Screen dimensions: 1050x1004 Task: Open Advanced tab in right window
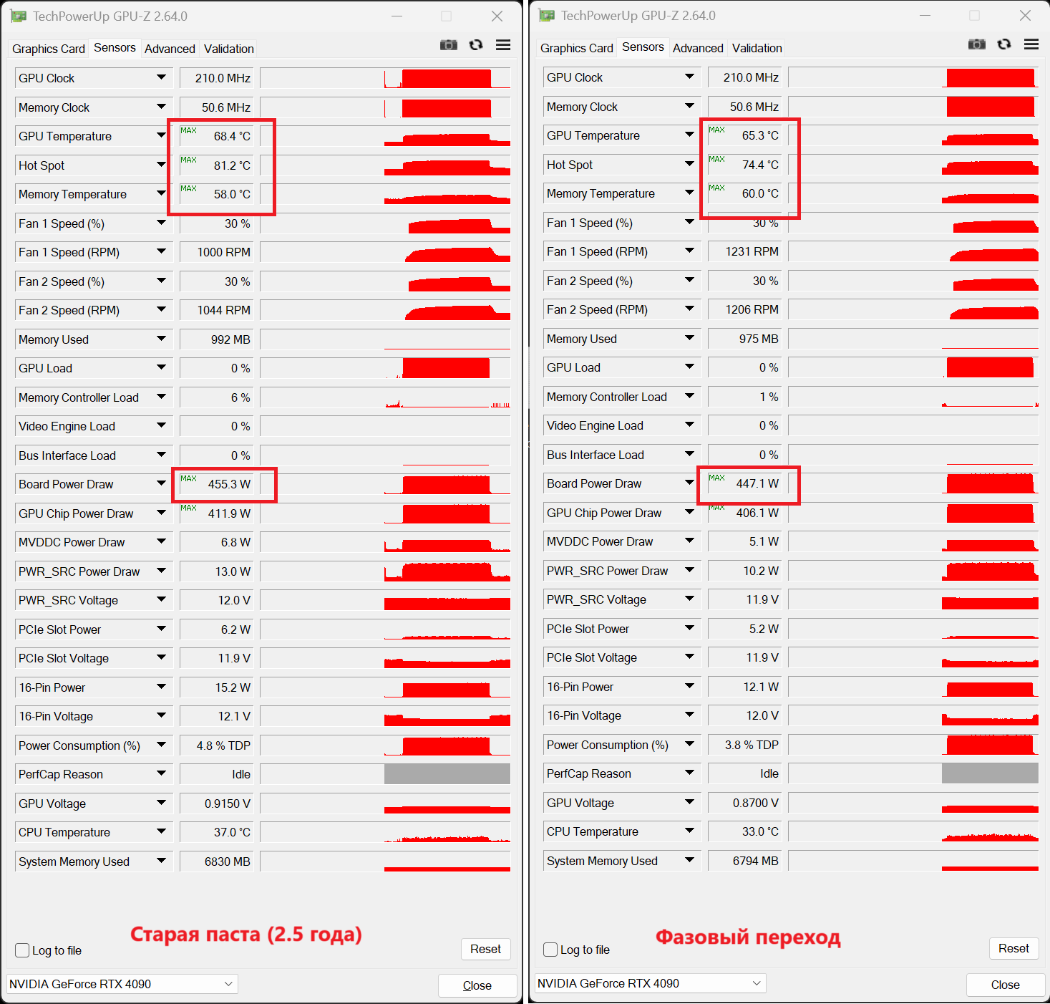pos(698,48)
